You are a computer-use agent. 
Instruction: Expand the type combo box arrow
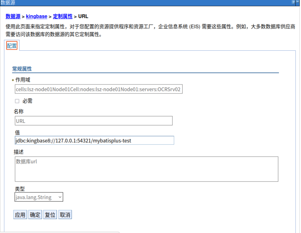pos(59,197)
